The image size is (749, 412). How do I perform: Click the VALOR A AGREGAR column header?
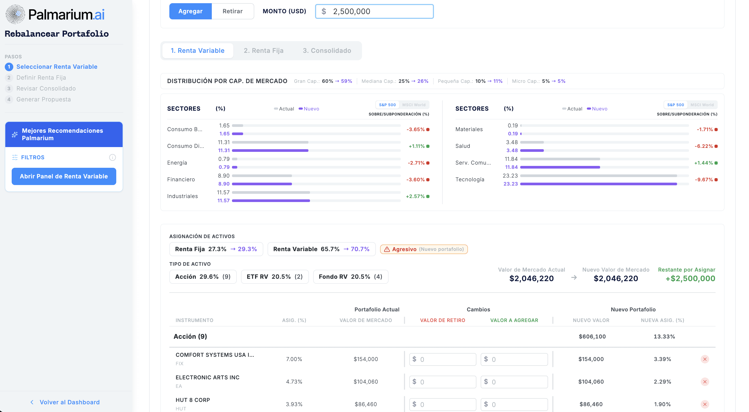pyautogui.click(x=514, y=320)
